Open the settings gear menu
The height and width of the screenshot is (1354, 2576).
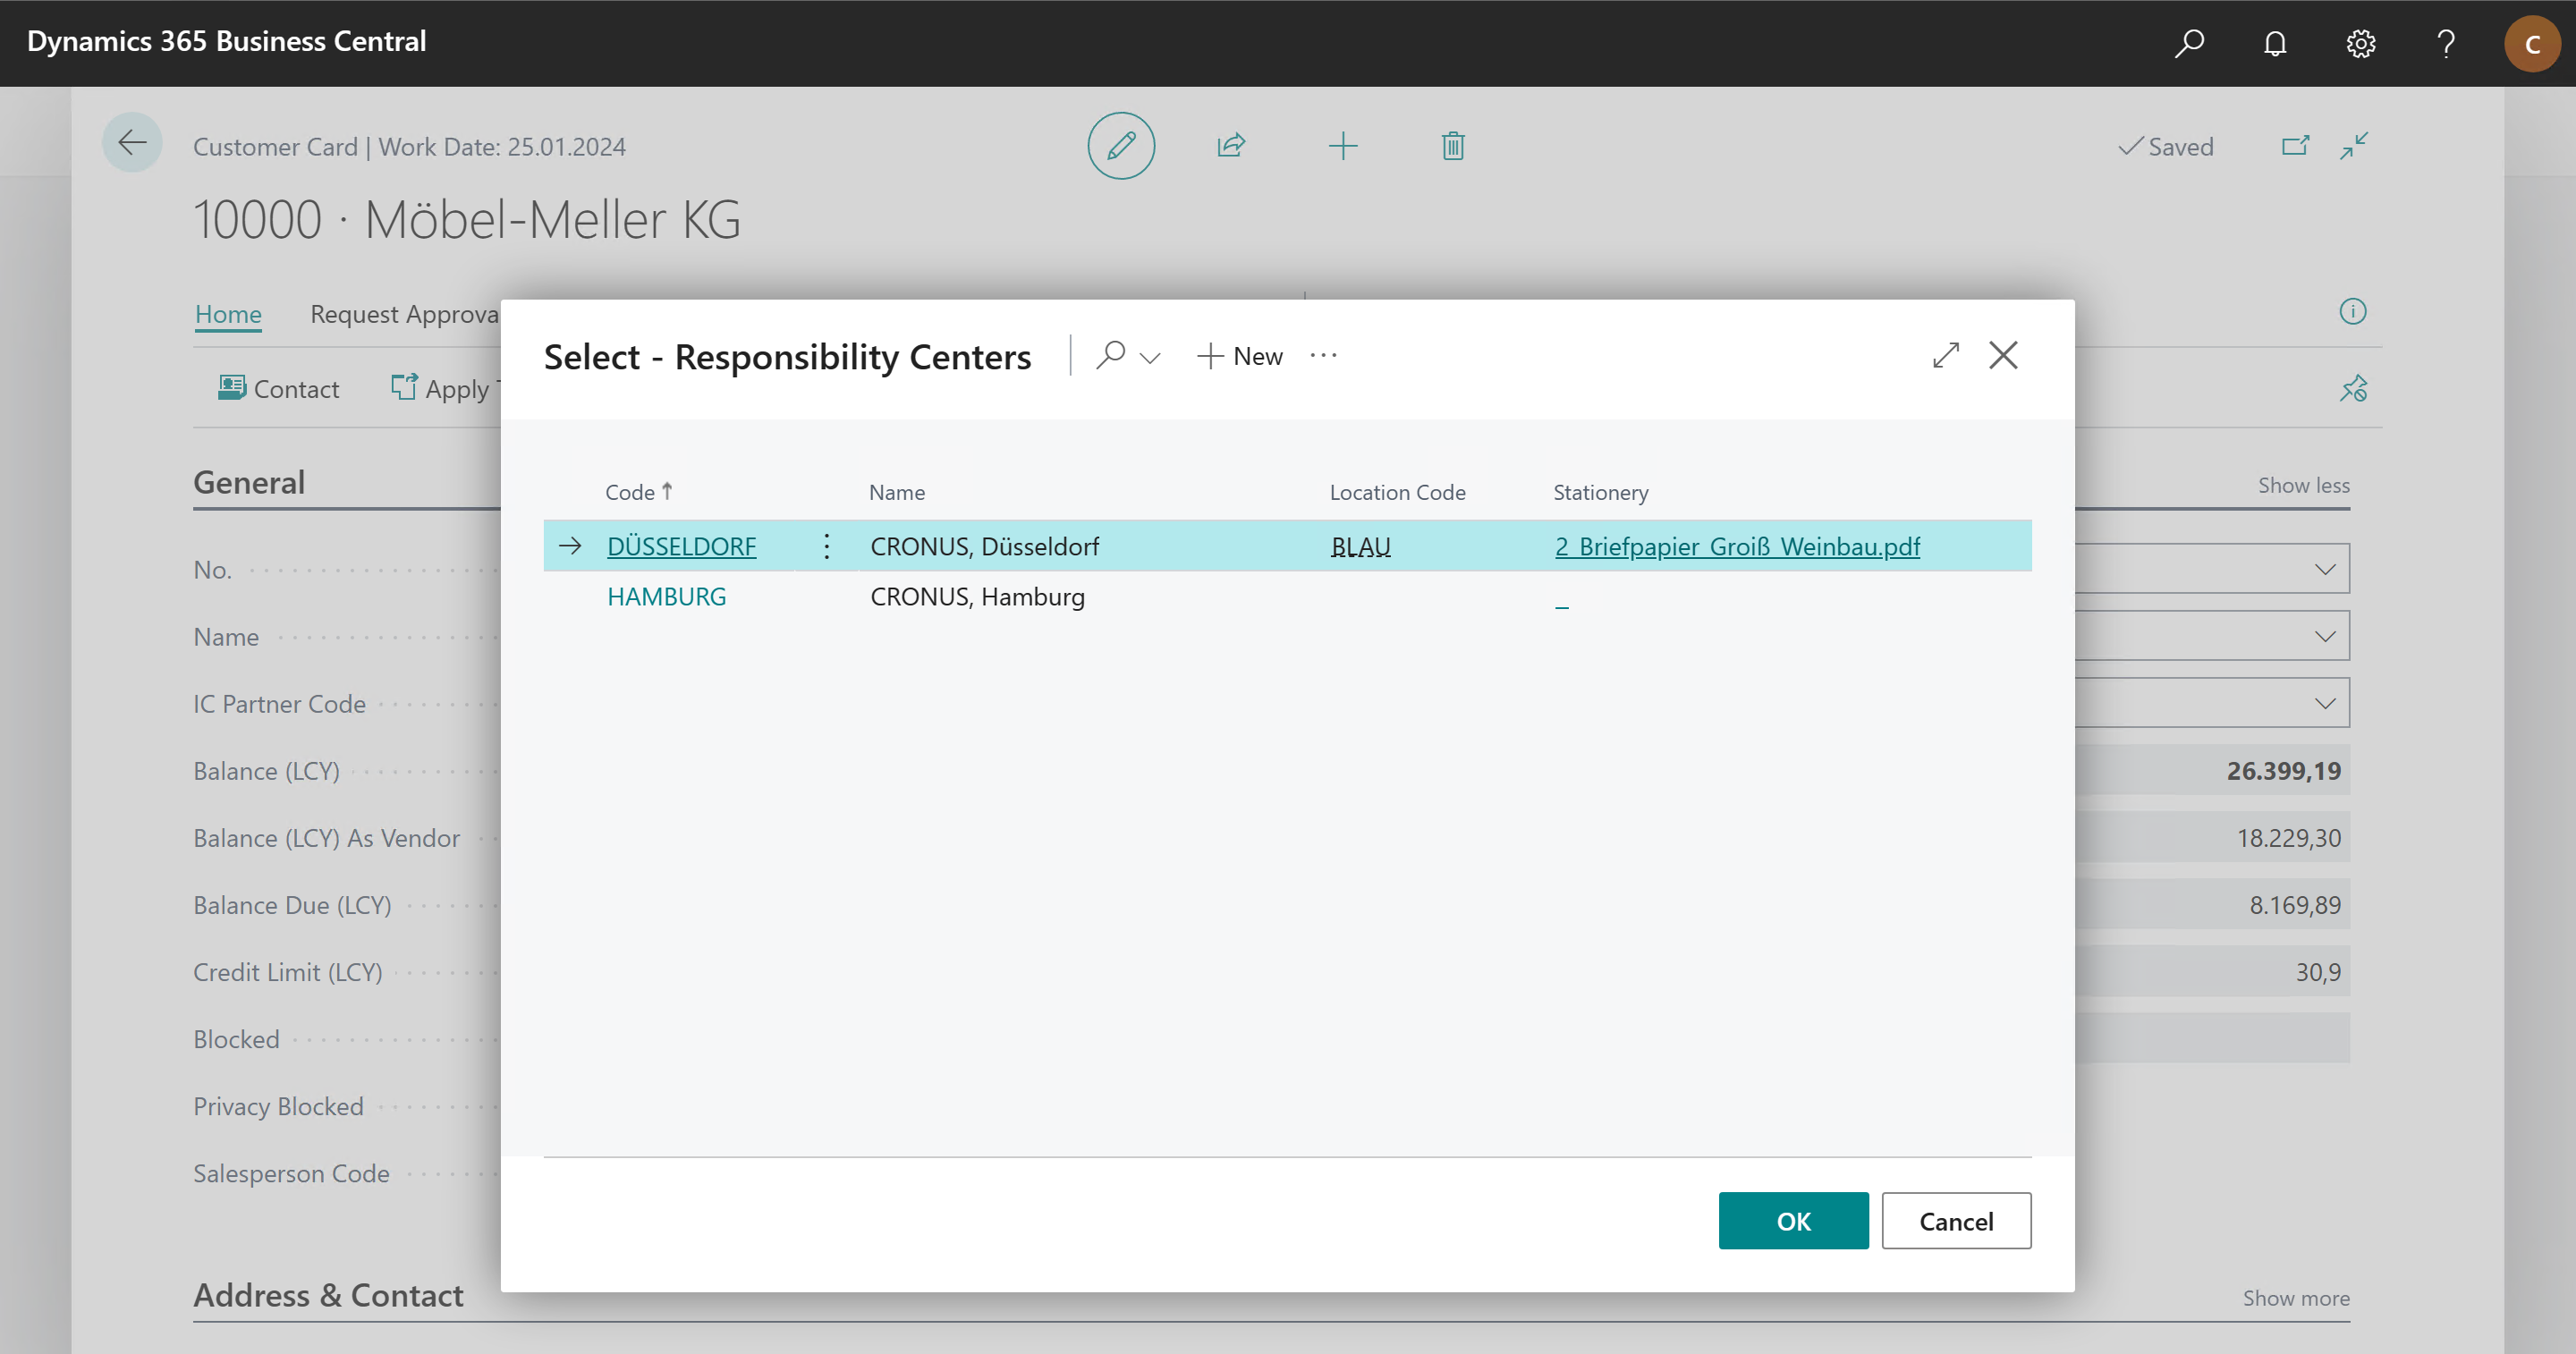(x=2360, y=43)
